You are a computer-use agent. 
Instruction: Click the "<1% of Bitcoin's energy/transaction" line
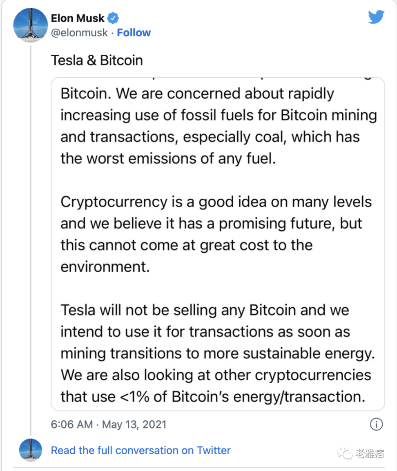click(x=212, y=396)
